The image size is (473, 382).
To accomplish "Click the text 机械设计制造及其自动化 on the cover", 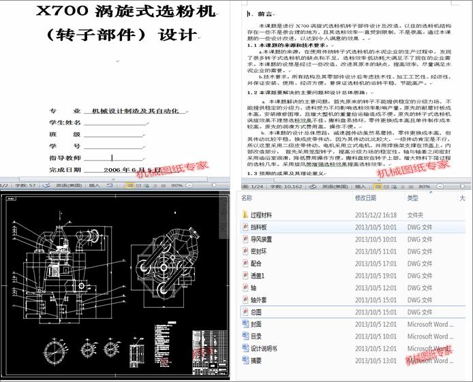I will [135, 111].
